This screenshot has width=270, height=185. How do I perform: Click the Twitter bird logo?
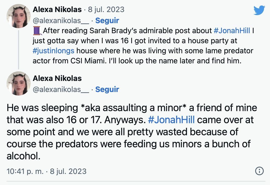coord(259,10)
